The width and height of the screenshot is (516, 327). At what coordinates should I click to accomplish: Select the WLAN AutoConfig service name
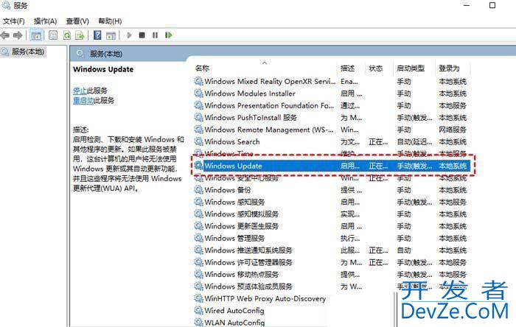234,323
